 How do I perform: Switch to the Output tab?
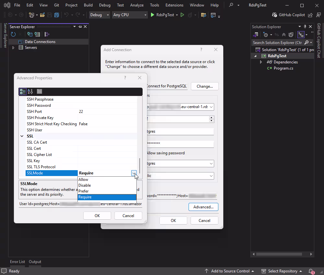pos(35,262)
